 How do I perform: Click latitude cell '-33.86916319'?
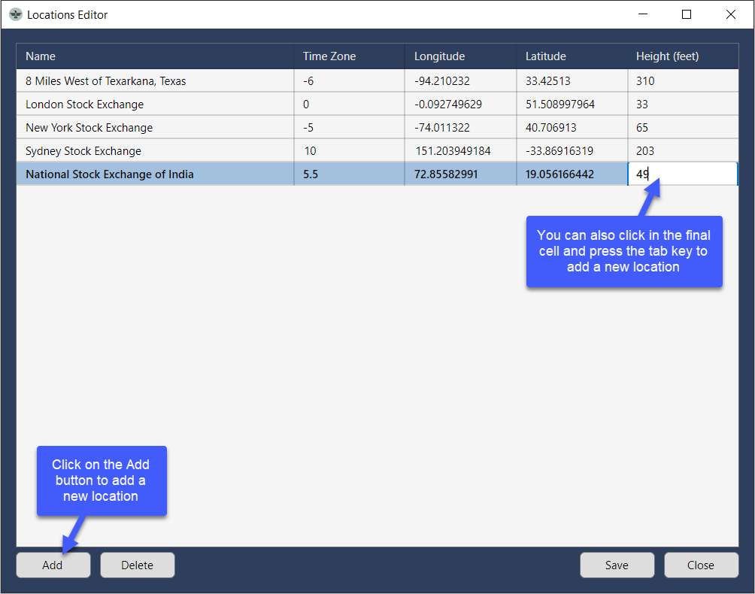pos(572,150)
